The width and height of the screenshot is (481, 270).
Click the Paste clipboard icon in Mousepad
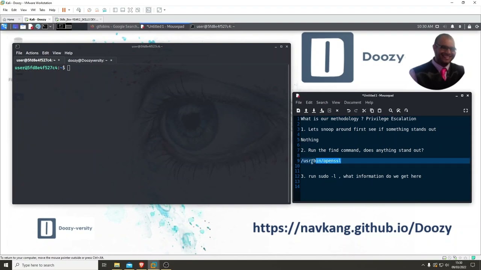pyautogui.click(x=380, y=111)
